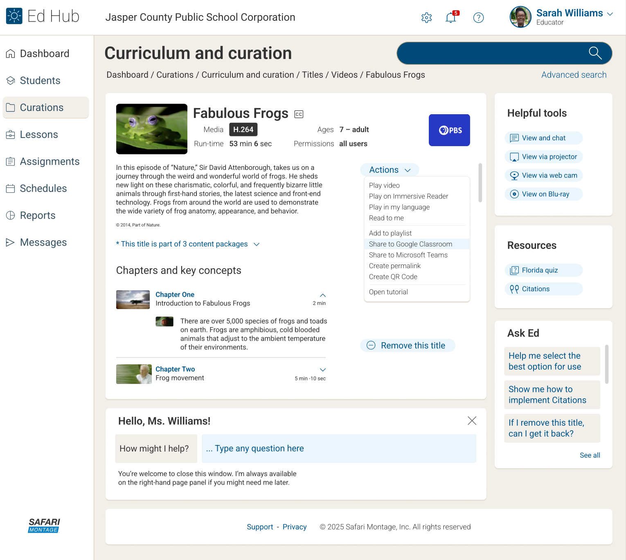Open the settings gear icon
This screenshot has width=626, height=560.
[x=426, y=18]
